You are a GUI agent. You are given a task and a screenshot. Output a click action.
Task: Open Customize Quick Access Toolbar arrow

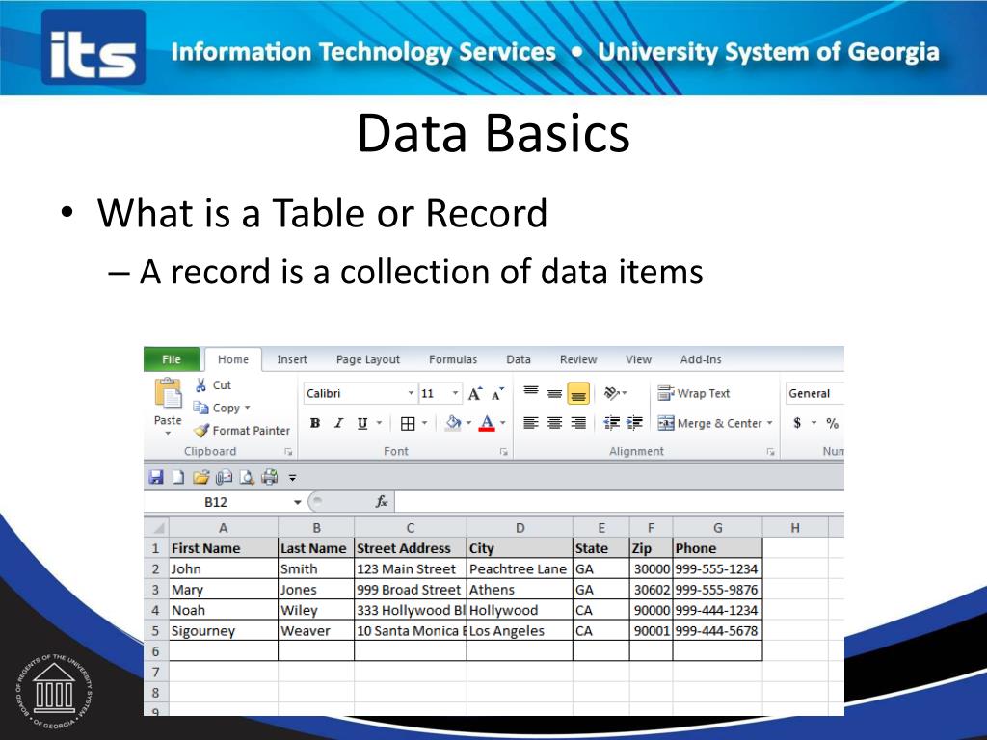click(292, 478)
